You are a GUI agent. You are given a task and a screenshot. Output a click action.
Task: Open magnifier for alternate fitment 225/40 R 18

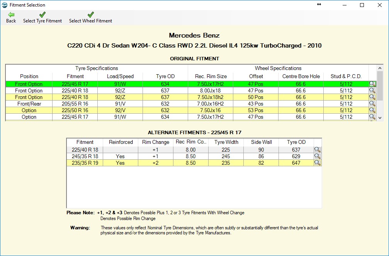tap(318, 150)
